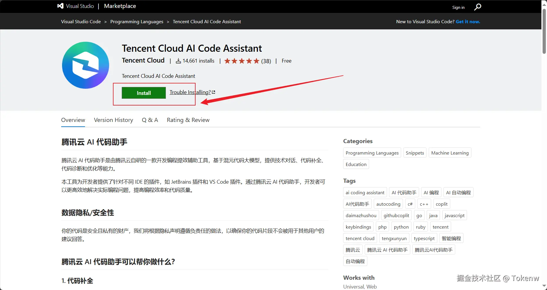Viewport: 547px width, 290px height.
Task: Click the '腾讯云 AI 代码助手可以帮你做什么?' heading
Action: pyautogui.click(x=118, y=262)
